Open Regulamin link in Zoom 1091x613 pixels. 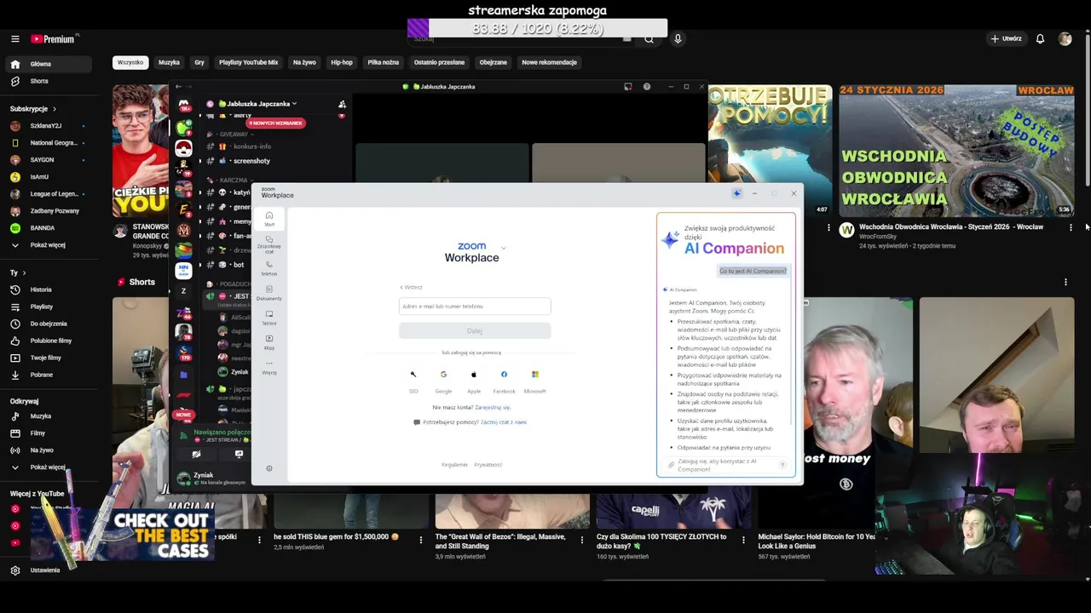pos(454,465)
